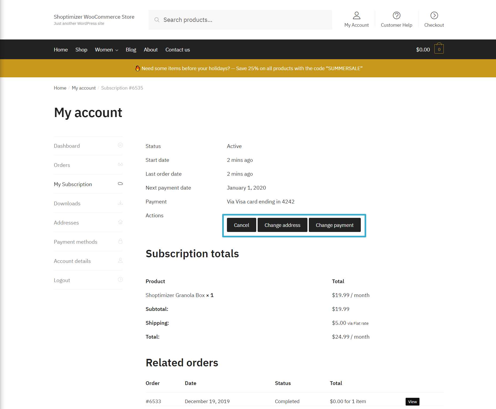Click the $5.00 via Flat rate shipping value
496x409 pixels.
coord(350,323)
